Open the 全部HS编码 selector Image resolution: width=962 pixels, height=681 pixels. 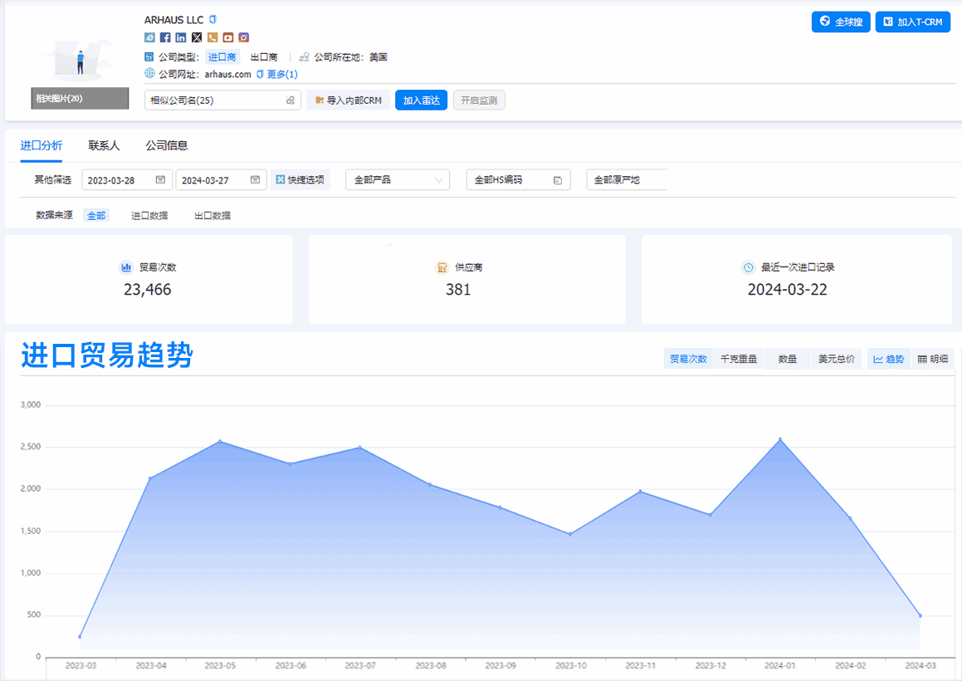(518, 179)
